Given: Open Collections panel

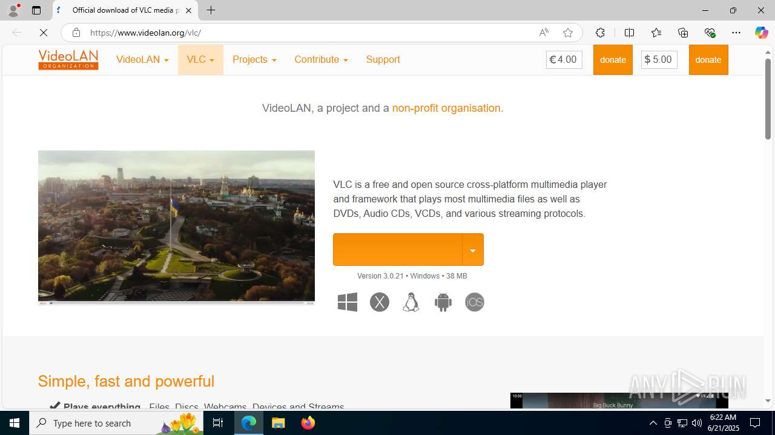Looking at the screenshot, I should tap(683, 33).
